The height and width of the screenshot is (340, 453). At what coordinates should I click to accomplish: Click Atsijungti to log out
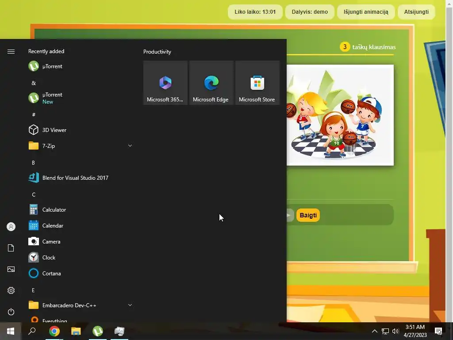pyautogui.click(x=416, y=12)
